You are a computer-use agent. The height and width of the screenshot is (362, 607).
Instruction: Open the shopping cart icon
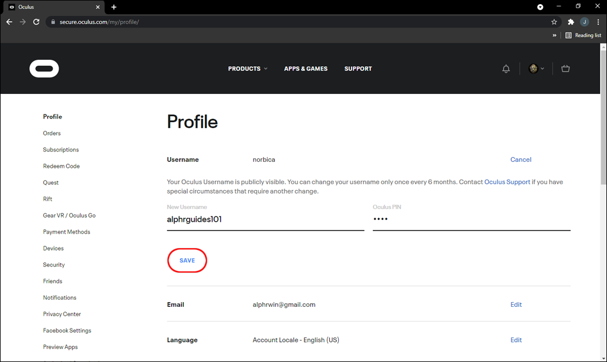point(565,69)
